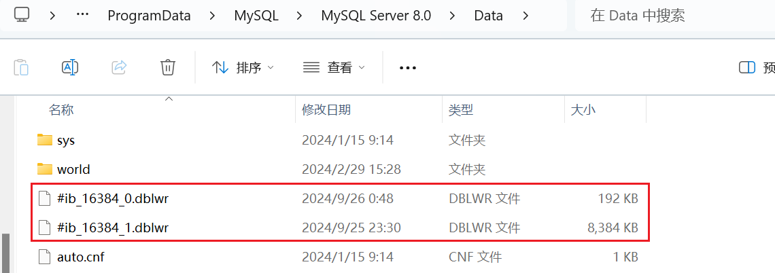
Task: Expand chevron after MySQL Server 8.0 breadcrumb
Action: (452, 16)
